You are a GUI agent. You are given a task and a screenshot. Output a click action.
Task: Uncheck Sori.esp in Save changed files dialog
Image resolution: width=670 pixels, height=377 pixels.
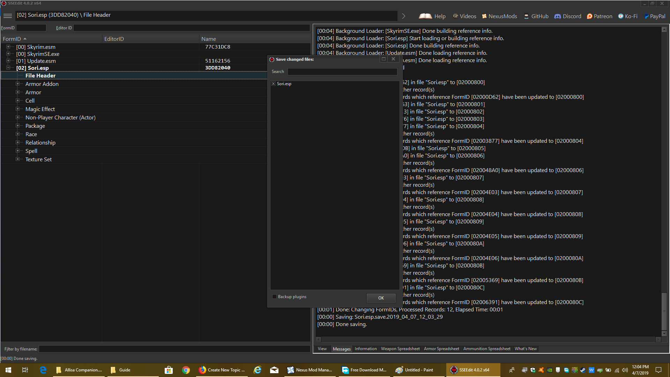[274, 84]
